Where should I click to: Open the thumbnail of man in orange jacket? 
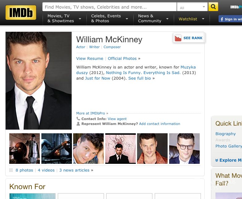click(152, 149)
